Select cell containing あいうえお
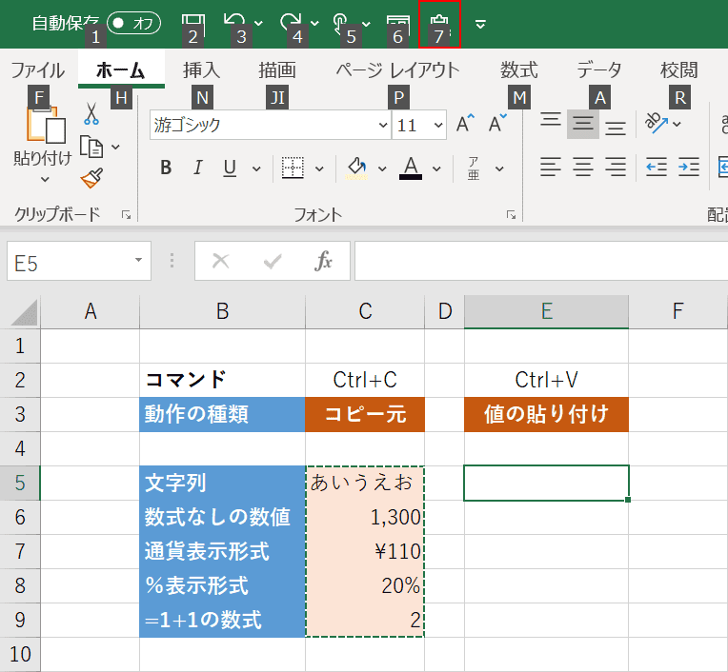The width and height of the screenshot is (728, 672). 365,483
